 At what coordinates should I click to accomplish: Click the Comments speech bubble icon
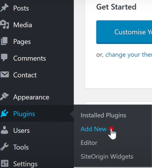[x=4, y=58]
